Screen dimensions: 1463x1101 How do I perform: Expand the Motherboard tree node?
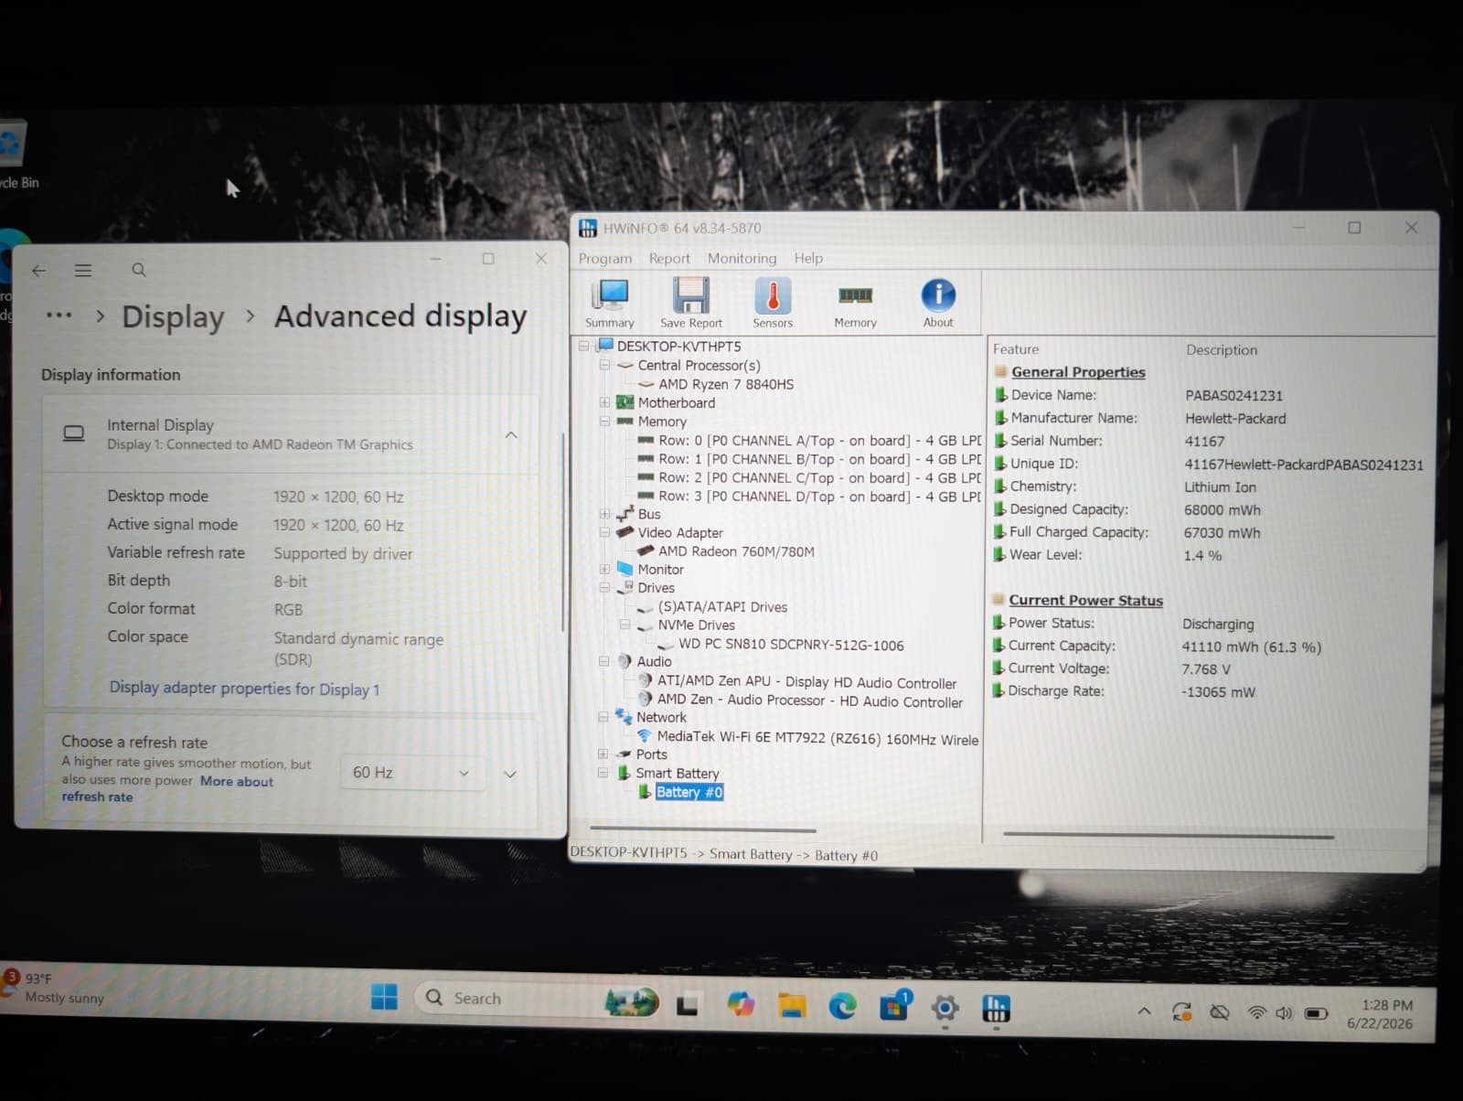tap(604, 402)
